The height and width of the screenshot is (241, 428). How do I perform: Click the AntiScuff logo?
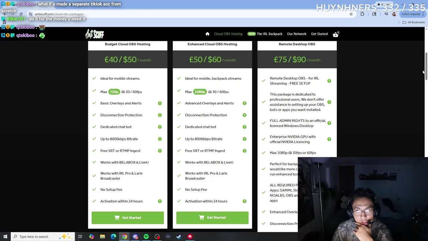click(x=95, y=34)
